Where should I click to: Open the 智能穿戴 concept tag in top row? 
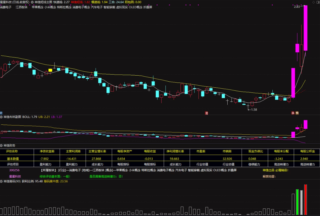(x=109, y=7)
